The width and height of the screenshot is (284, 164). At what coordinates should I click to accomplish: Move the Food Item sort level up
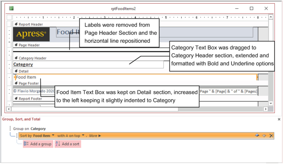tap(257, 135)
